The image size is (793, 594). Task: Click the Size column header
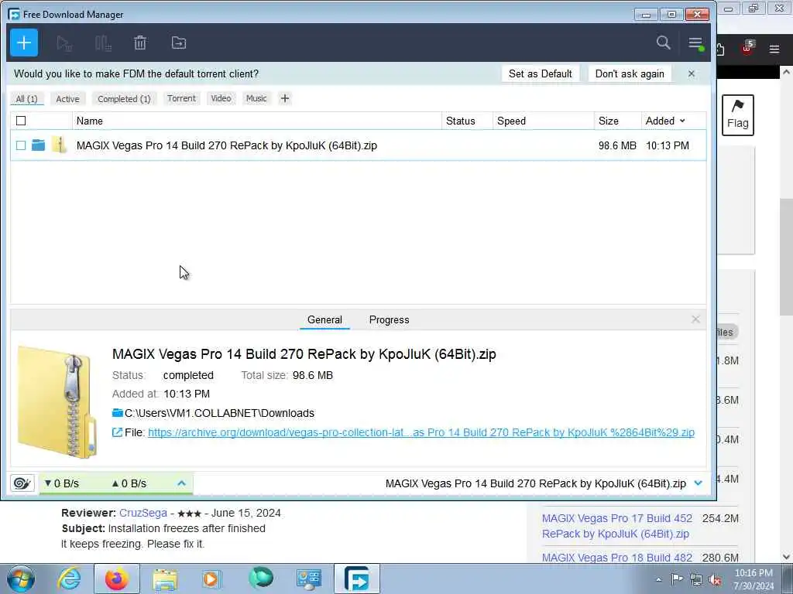[617, 121]
